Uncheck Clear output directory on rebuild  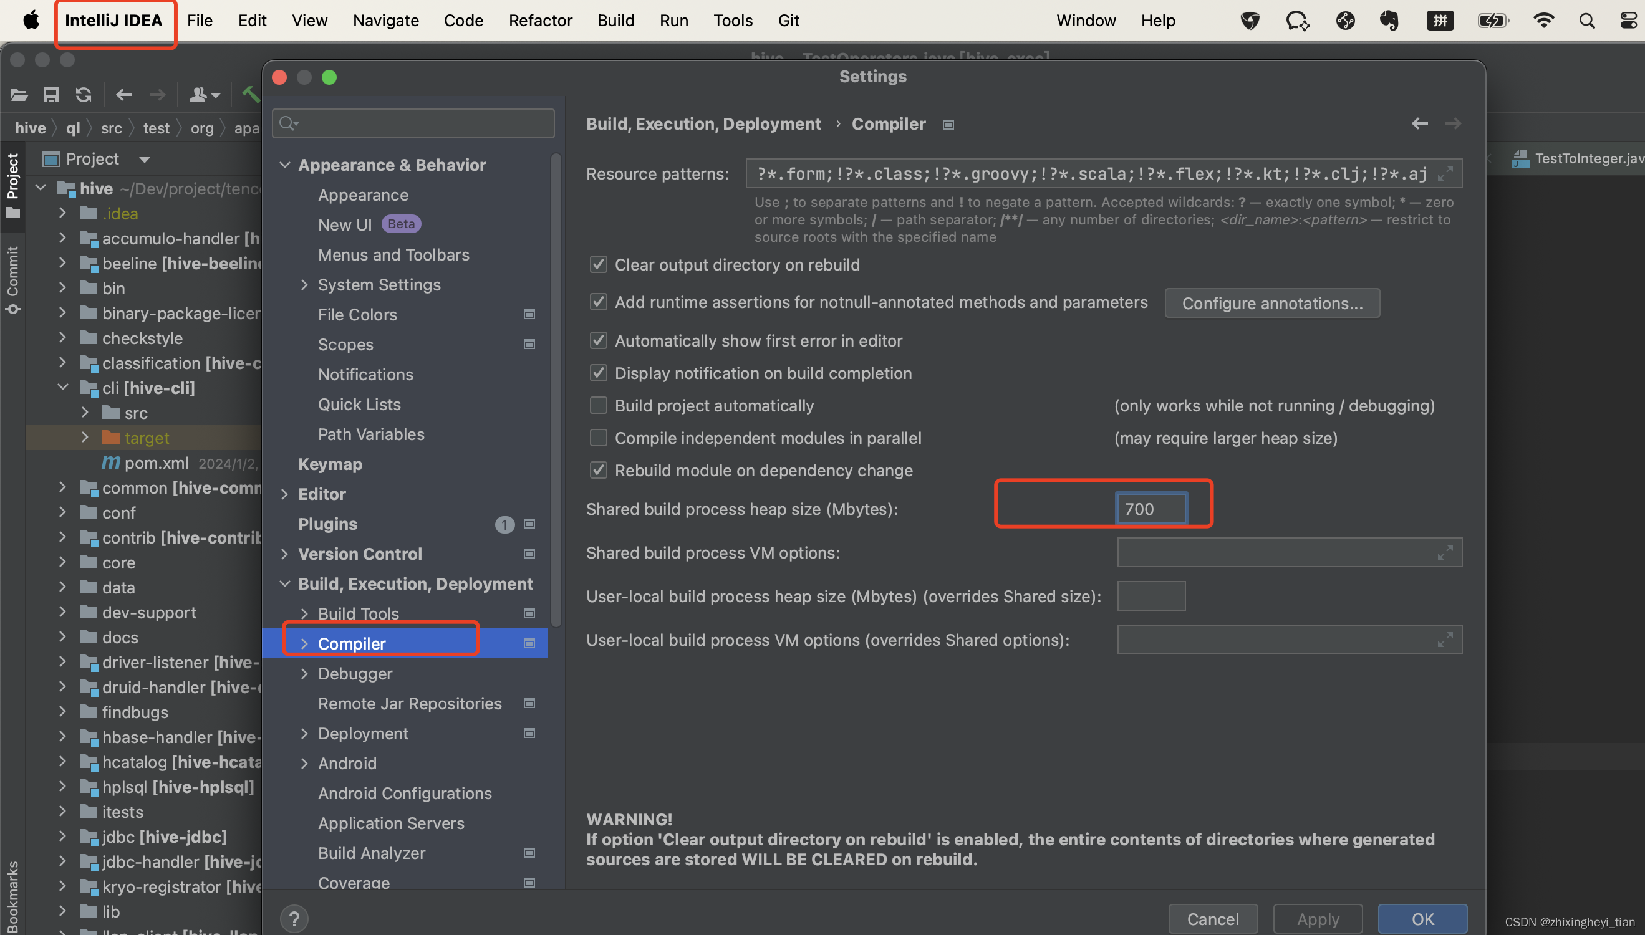pyautogui.click(x=598, y=264)
